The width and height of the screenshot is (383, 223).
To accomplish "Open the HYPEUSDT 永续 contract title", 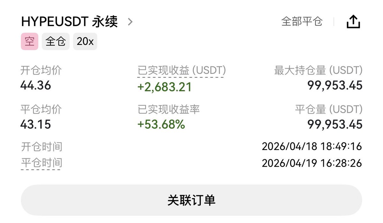I will [69, 22].
